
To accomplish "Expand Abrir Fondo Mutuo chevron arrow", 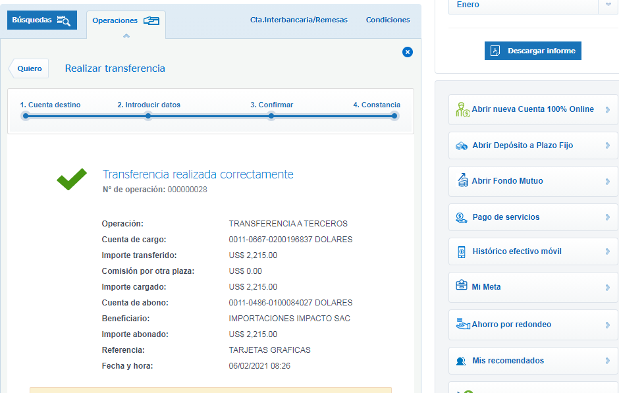I will click(x=608, y=182).
